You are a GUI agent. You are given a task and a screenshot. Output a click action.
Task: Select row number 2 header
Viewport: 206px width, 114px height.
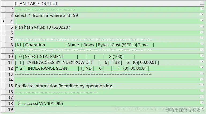9,10
